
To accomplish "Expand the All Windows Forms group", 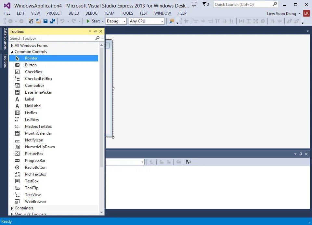I will tap(12, 46).
